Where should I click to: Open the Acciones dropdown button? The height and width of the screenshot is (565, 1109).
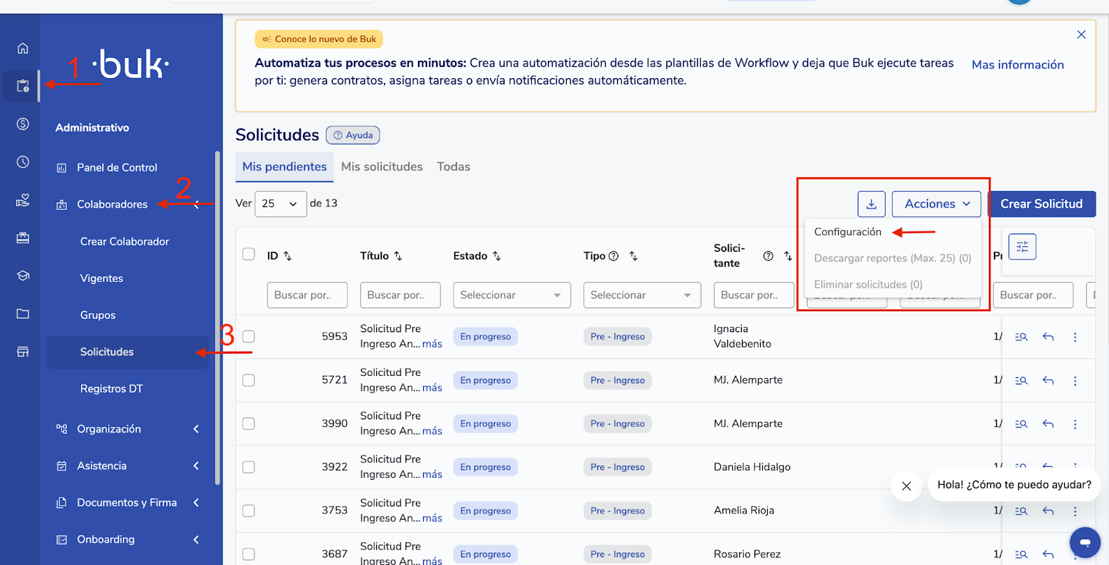(937, 204)
